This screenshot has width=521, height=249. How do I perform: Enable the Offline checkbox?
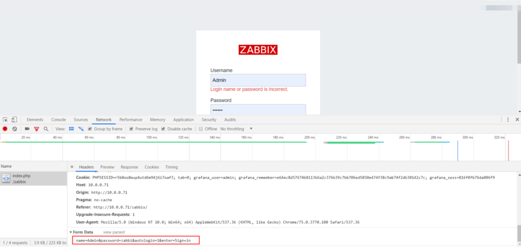tap(201, 129)
